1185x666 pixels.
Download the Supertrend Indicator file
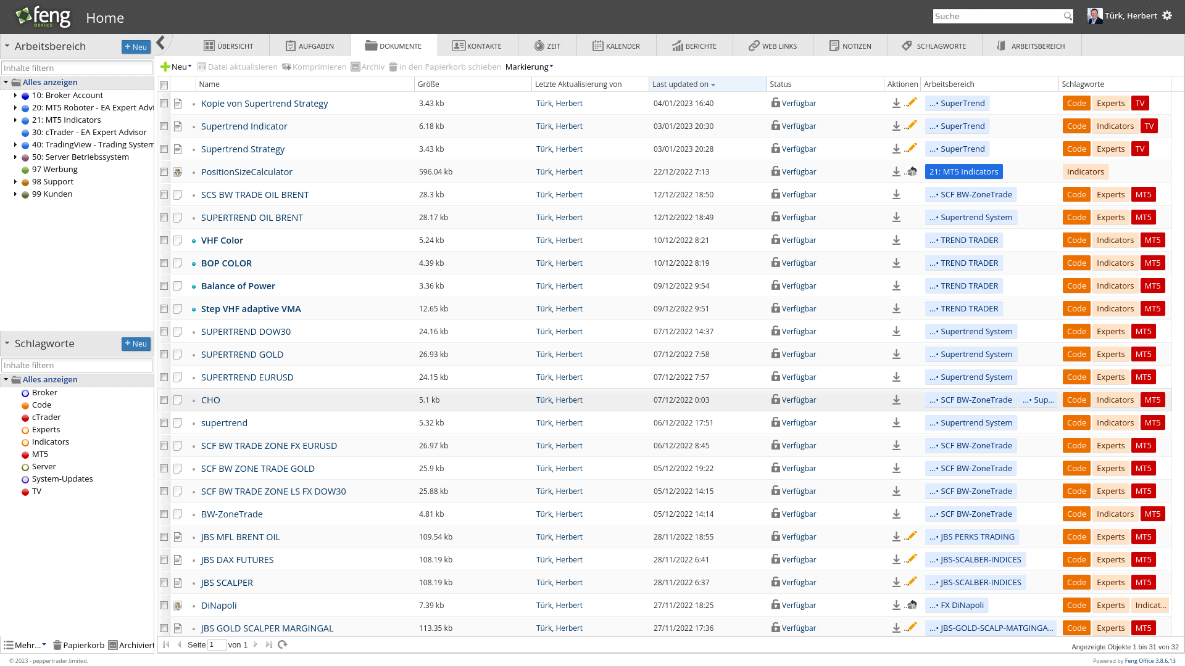[896, 126]
